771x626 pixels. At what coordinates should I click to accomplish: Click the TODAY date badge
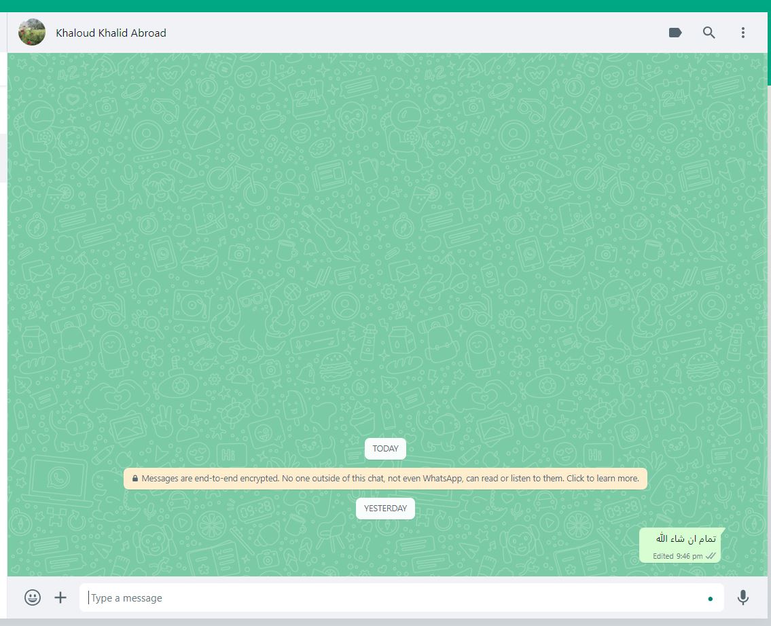[386, 449]
